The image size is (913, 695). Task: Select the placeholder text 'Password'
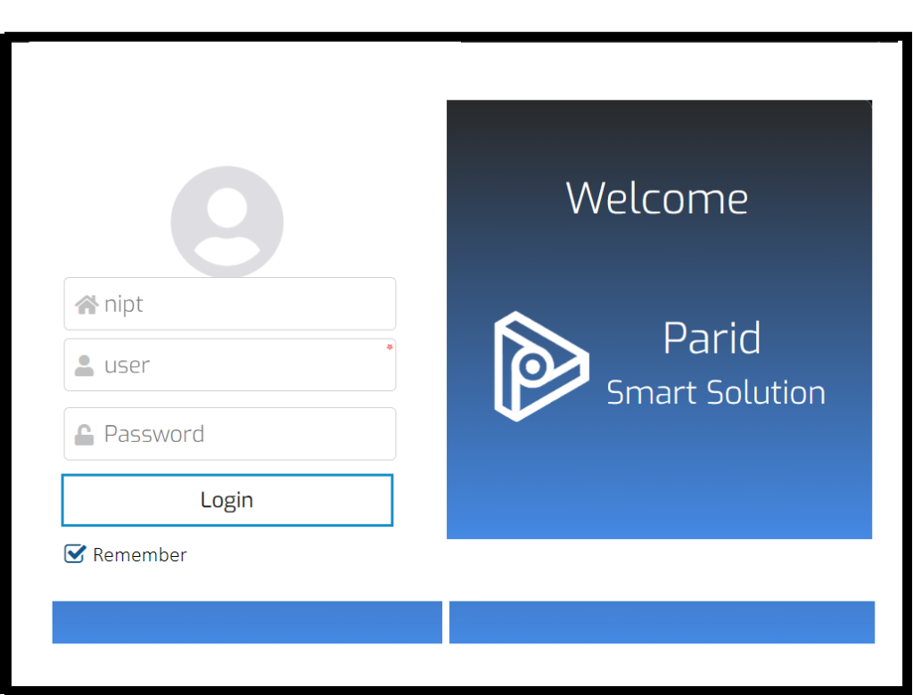click(154, 434)
